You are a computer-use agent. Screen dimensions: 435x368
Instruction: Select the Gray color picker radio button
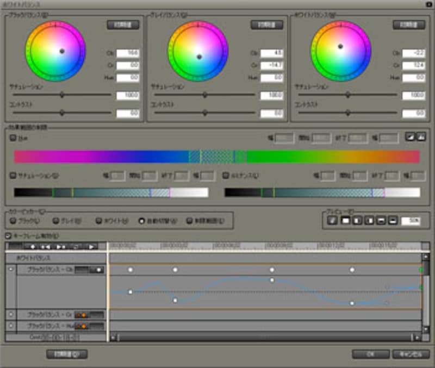55,221
